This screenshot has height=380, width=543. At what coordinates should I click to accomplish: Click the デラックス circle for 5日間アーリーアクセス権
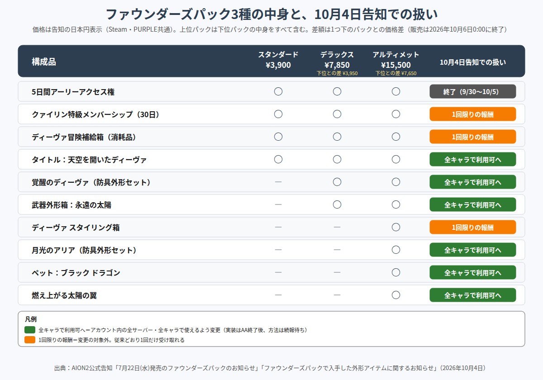coord(337,91)
